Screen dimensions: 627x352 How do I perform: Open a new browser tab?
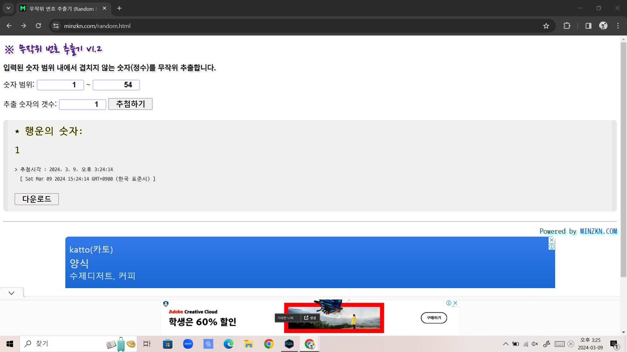pos(119,8)
